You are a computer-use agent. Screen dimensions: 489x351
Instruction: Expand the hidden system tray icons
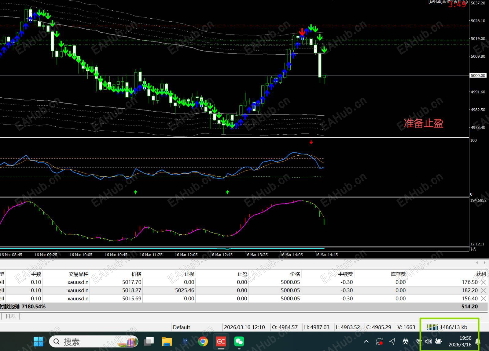(366, 342)
